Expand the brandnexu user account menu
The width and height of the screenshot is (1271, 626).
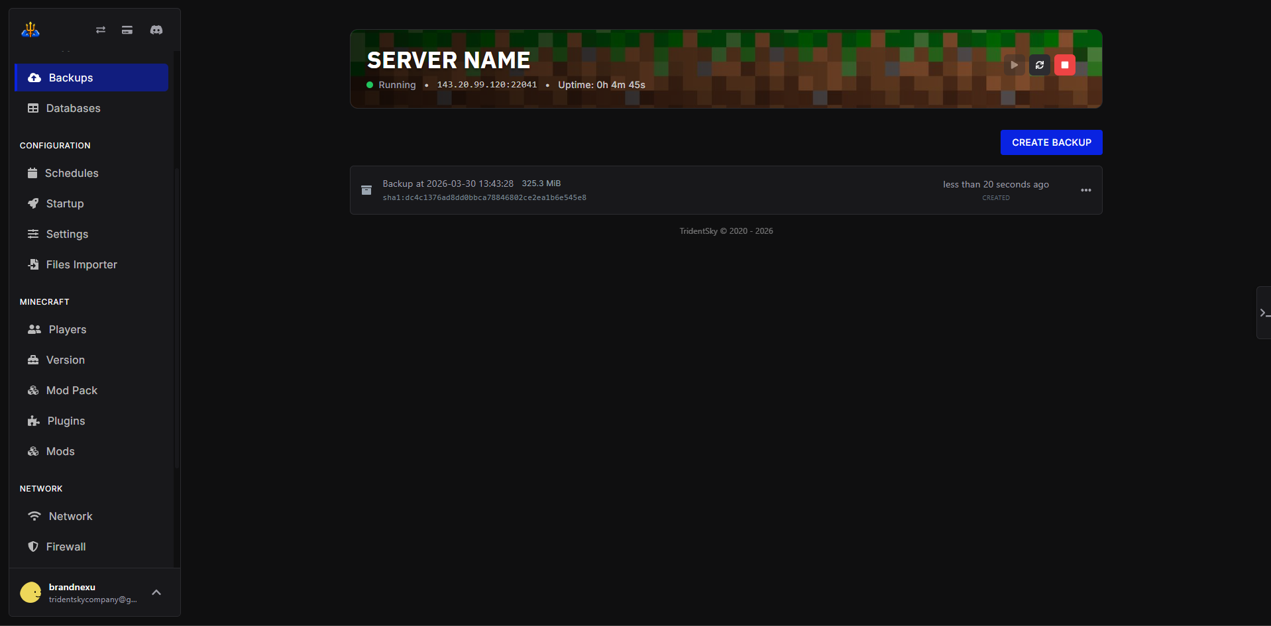coord(156,593)
